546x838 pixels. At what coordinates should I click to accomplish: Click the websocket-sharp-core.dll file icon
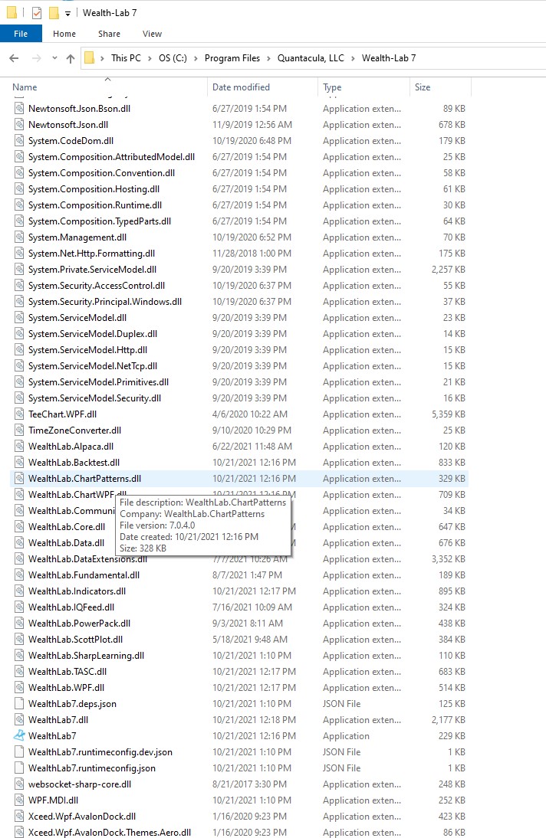[19, 784]
